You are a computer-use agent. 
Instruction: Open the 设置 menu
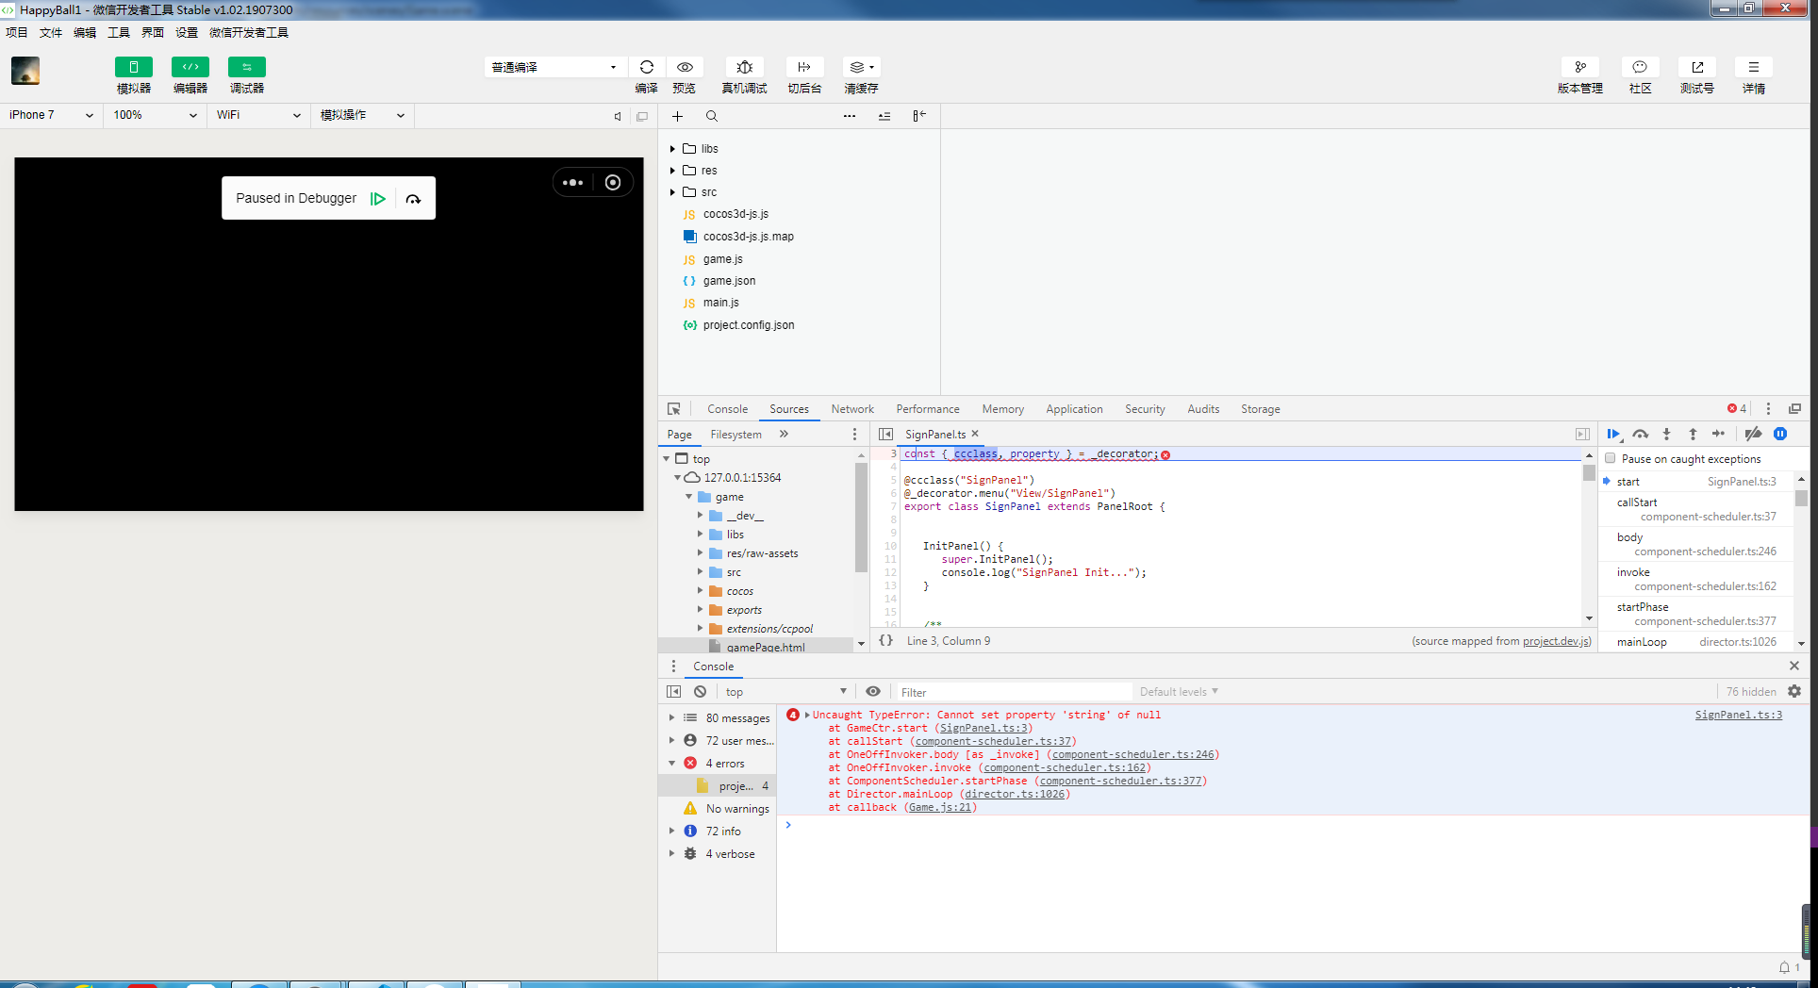(x=187, y=32)
